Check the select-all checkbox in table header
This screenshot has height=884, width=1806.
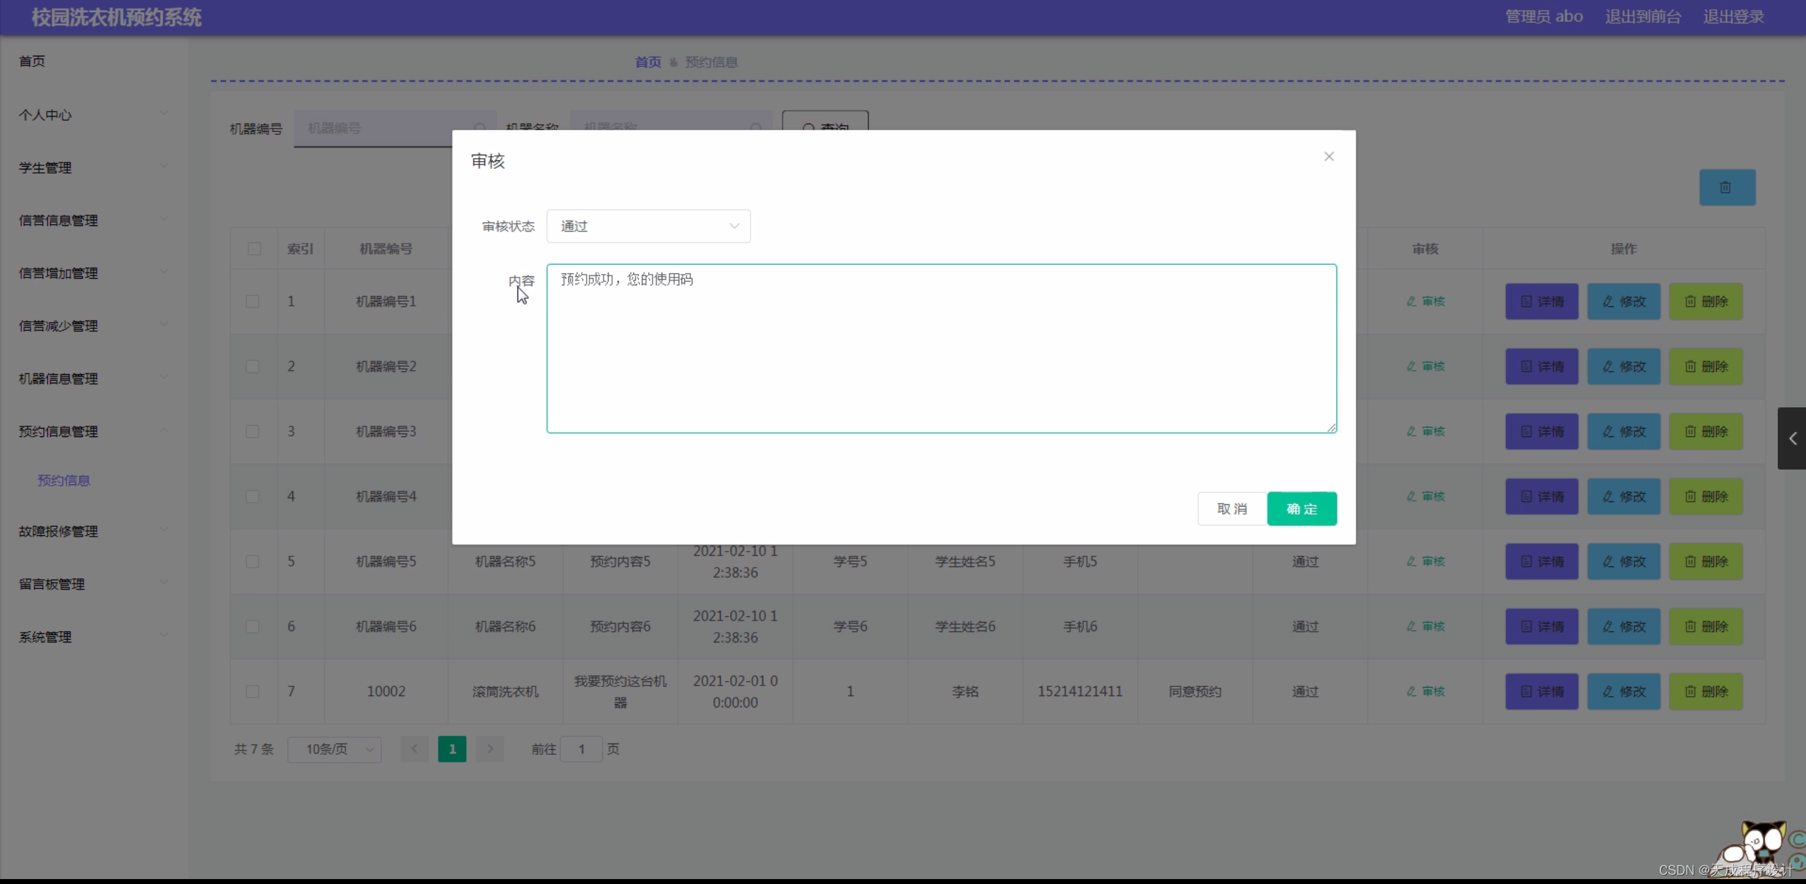tap(253, 249)
